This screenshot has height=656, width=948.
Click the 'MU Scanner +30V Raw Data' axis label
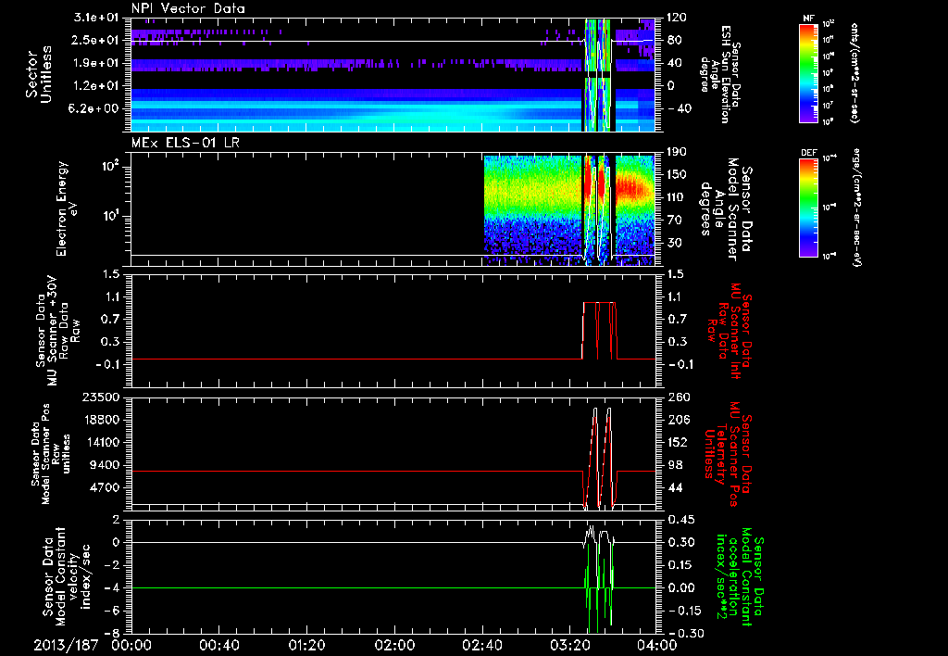pyautogui.click(x=58, y=330)
